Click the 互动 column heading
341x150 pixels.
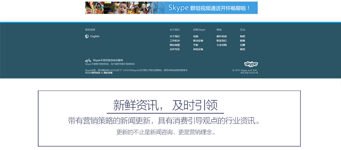coord(242,30)
